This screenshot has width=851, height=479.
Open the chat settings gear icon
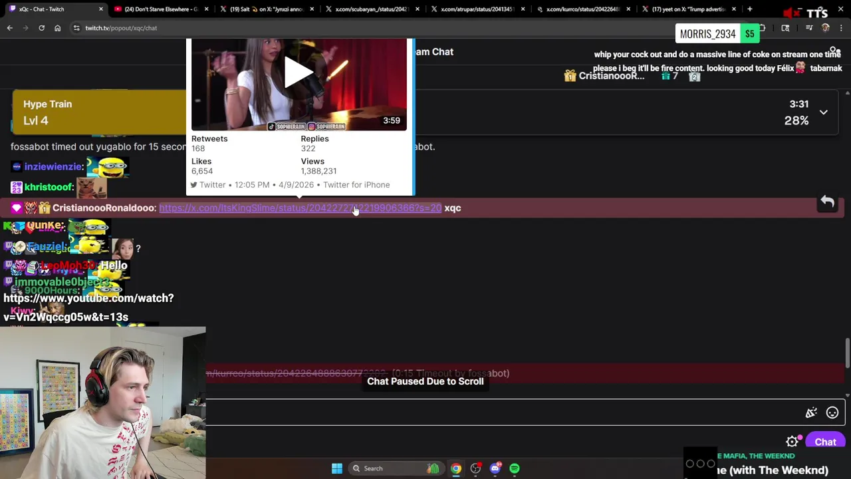pos(792,442)
